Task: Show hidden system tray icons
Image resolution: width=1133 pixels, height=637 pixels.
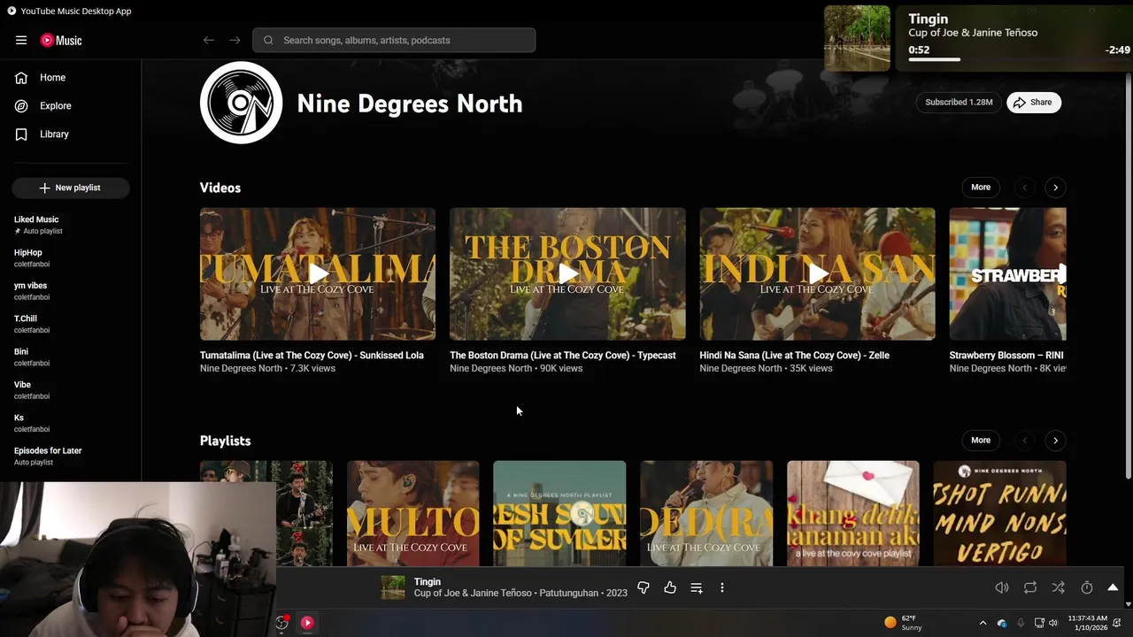Action: point(983,623)
